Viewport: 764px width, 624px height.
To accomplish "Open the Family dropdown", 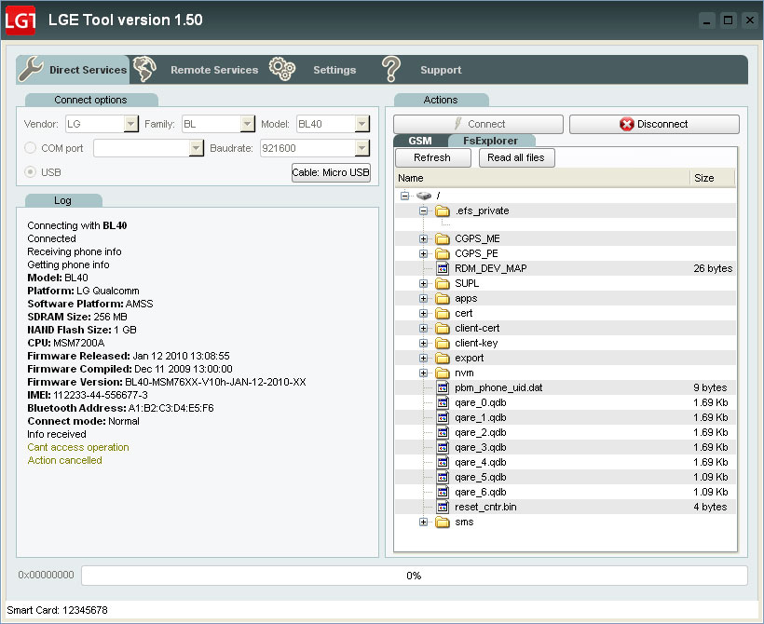I will (248, 124).
